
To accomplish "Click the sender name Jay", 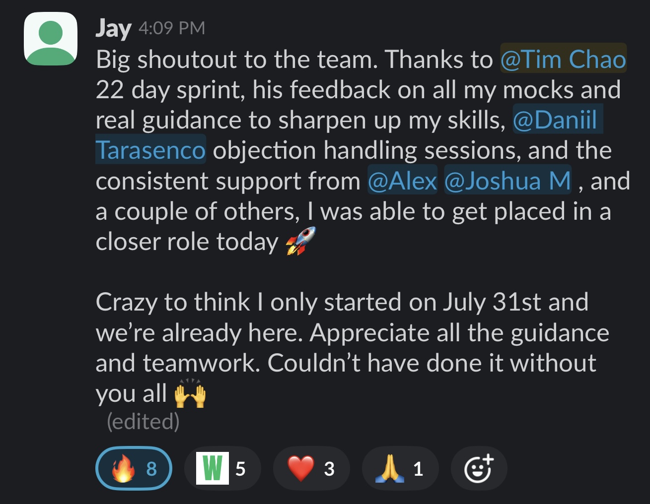I will click(113, 28).
